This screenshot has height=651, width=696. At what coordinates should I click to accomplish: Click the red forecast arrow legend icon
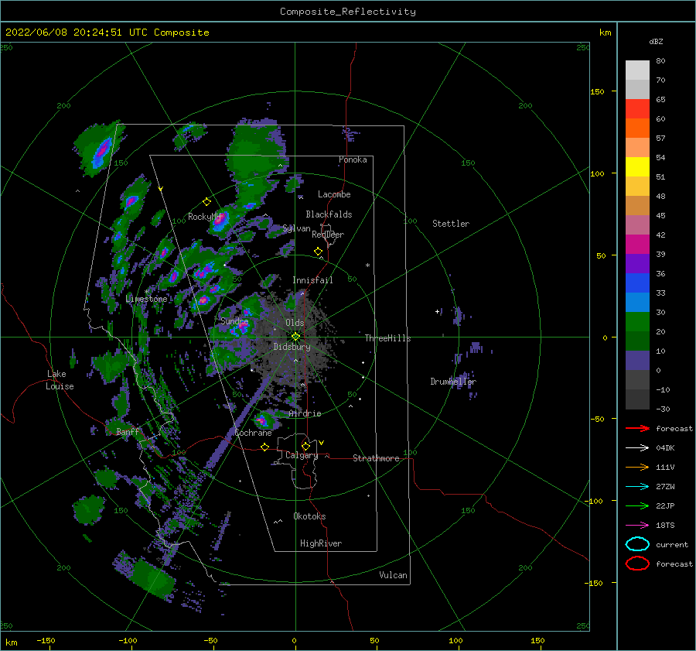[x=637, y=428]
